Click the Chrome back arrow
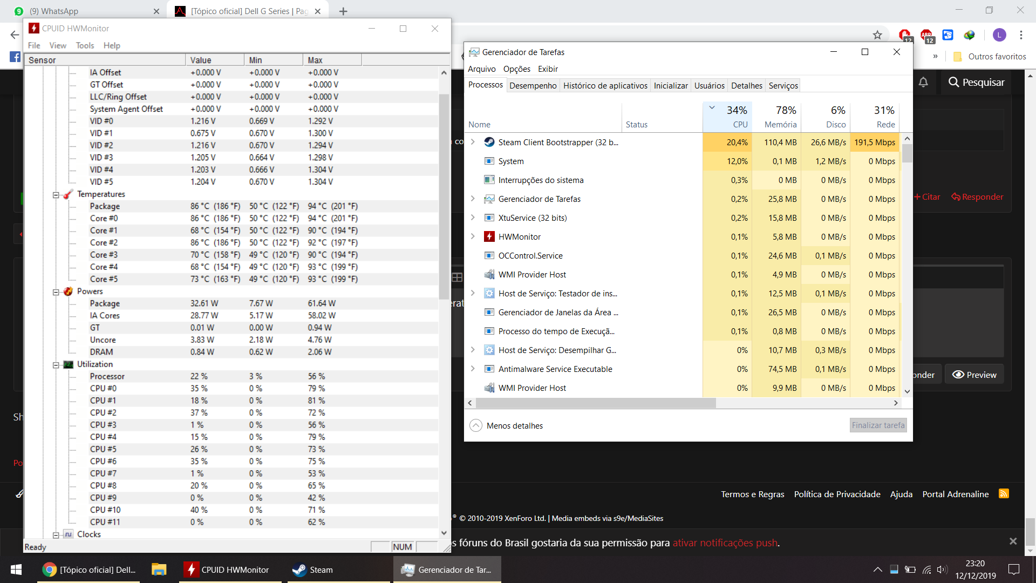 (x=15, y=35)
